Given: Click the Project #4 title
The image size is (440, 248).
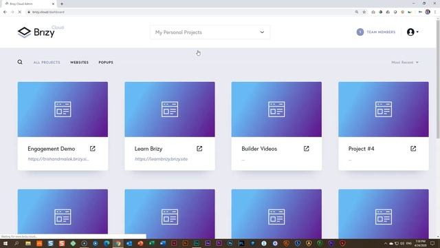Looking at the screenshot, I should pyautogui.click(x=361, y=149).
